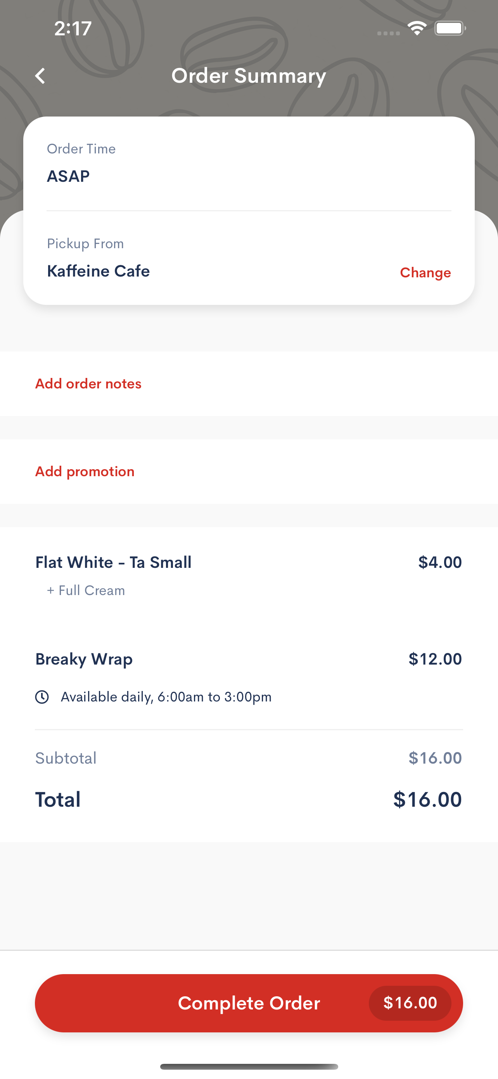Tap the Order Summary title
This screenshot has width=498, height=1079.
[249, 76]
